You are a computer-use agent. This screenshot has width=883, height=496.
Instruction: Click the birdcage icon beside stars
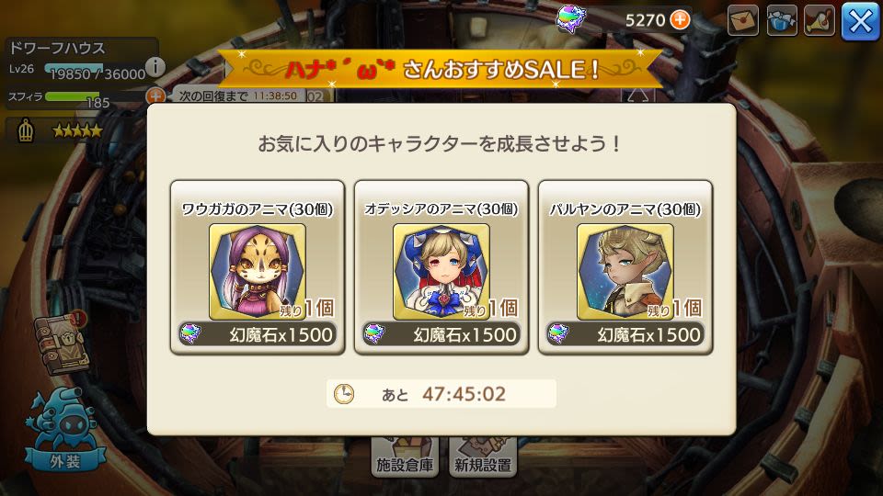coord(26,131)
